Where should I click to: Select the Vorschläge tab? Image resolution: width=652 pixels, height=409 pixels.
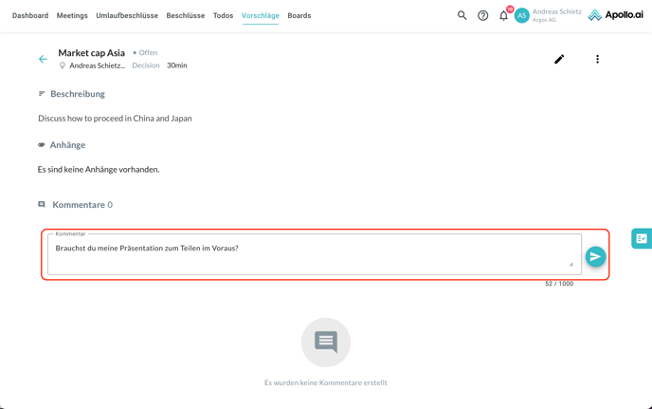261,15
